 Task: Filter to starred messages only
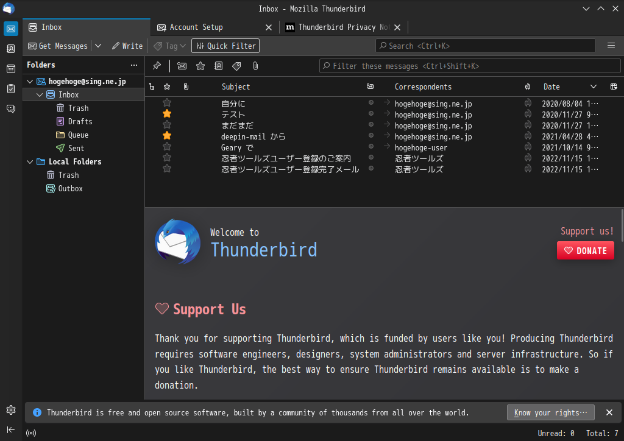pyautogui.click(x=200, y=66)
